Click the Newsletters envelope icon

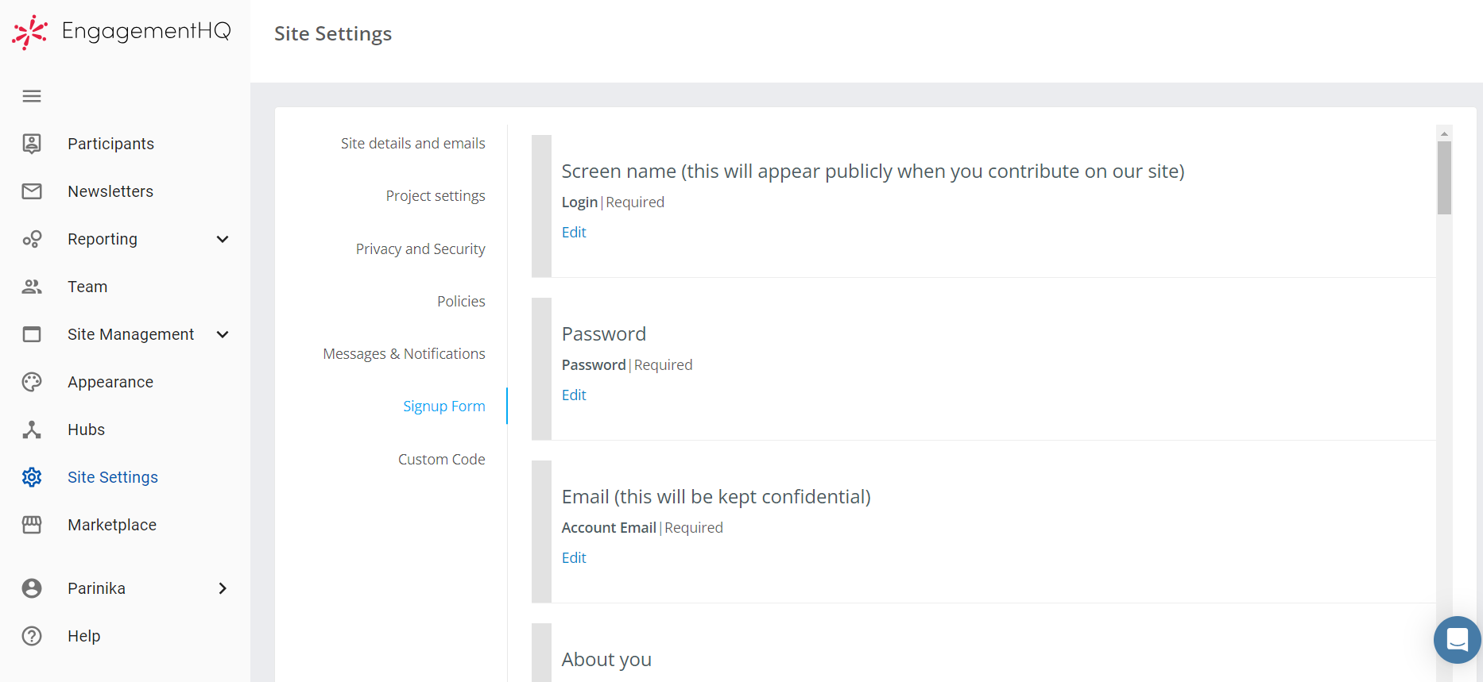pyautogui.click(x=32, y=191)
